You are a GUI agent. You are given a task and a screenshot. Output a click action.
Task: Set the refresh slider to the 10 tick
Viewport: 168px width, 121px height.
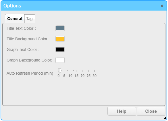coord(70,71)
